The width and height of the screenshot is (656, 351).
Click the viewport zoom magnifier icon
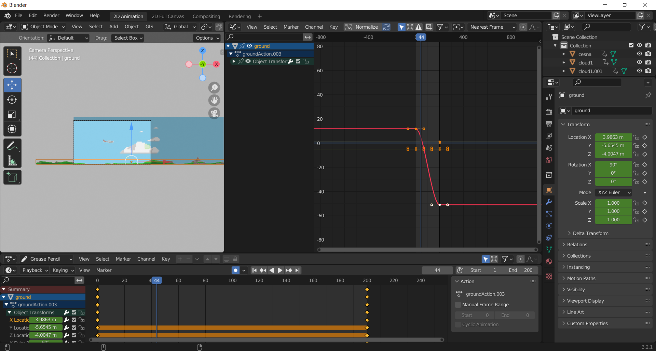pos(214,88)
